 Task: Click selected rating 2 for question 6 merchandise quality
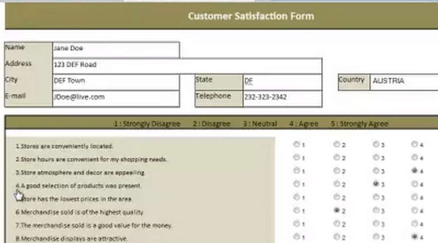point(336,210)
